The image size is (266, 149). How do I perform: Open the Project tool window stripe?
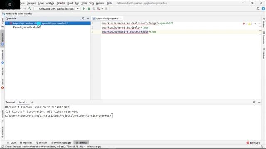2,23
